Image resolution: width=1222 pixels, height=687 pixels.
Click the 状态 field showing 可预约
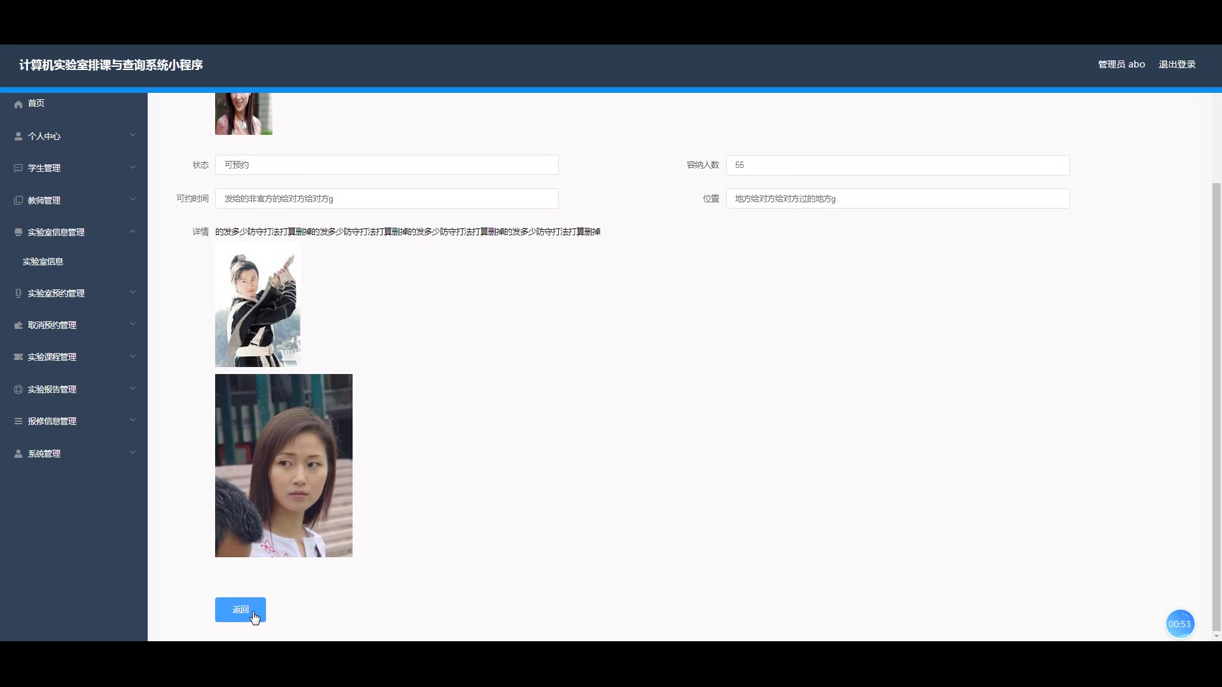pos(387,165)
